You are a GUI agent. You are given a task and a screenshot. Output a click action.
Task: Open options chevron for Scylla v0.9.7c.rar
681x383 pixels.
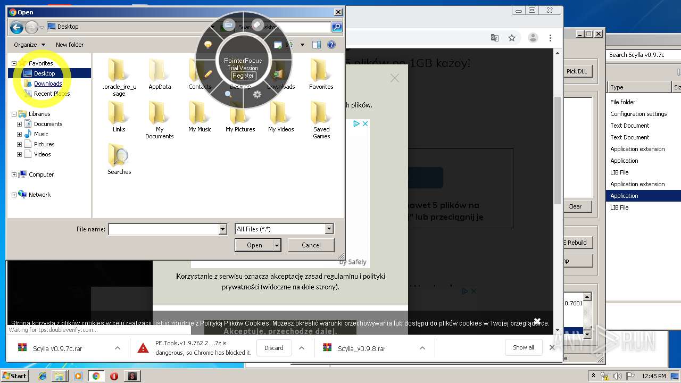[117, 348]
